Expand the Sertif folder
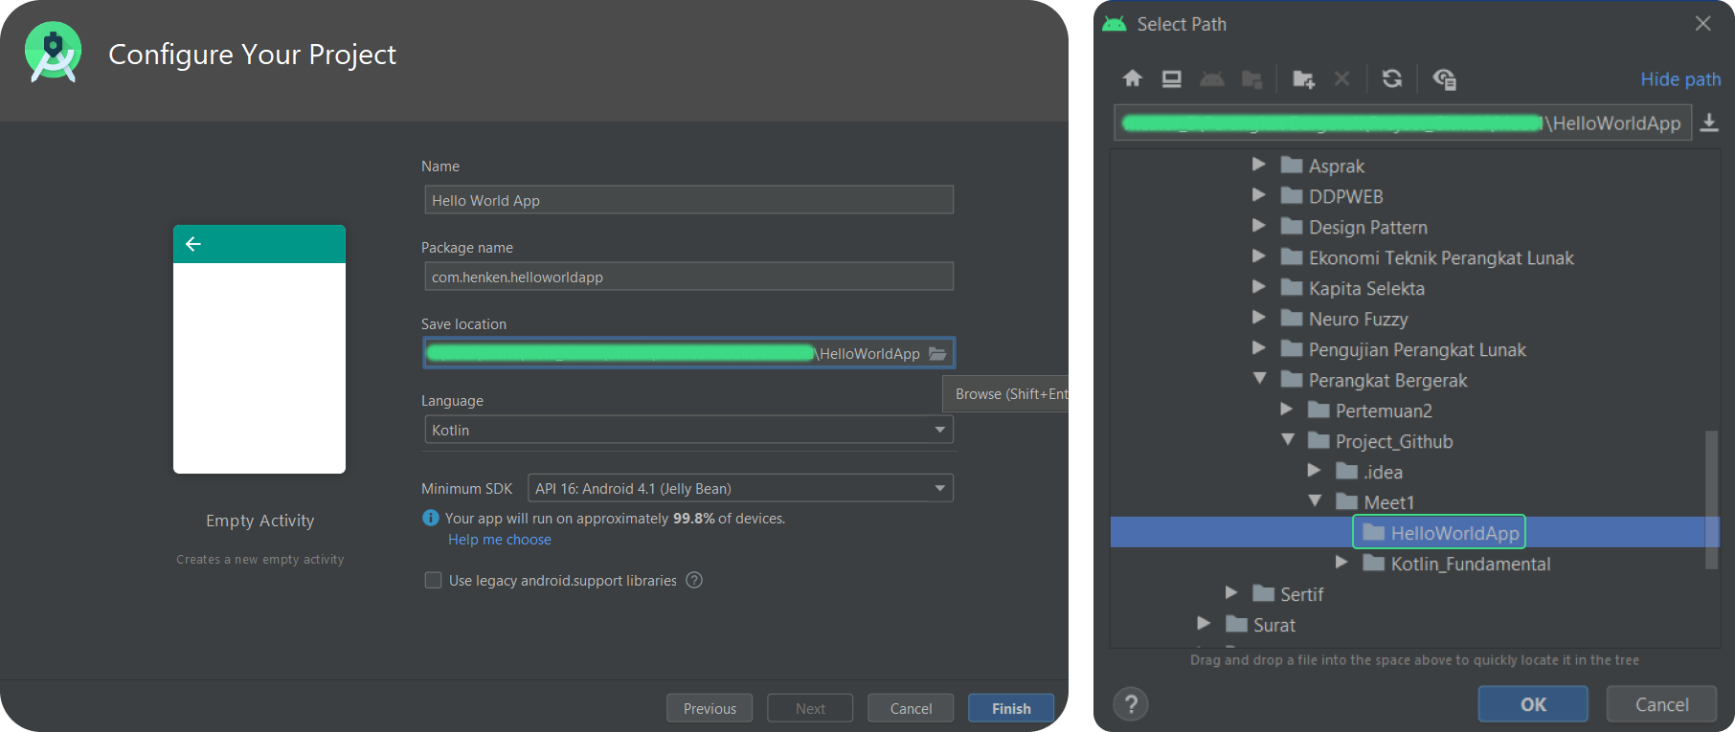The width and height of the screenshot is (1735, 732). 1231,593
